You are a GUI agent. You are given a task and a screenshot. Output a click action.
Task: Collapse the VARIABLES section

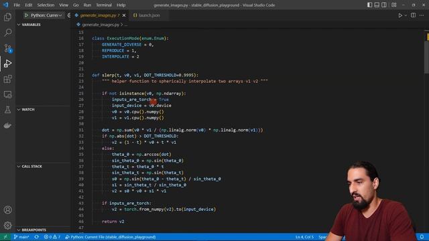pos(43,25)
